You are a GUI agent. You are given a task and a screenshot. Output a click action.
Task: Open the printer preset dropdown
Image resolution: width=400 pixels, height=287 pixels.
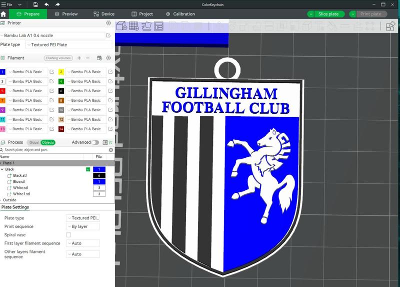click(x=52, y=36)
